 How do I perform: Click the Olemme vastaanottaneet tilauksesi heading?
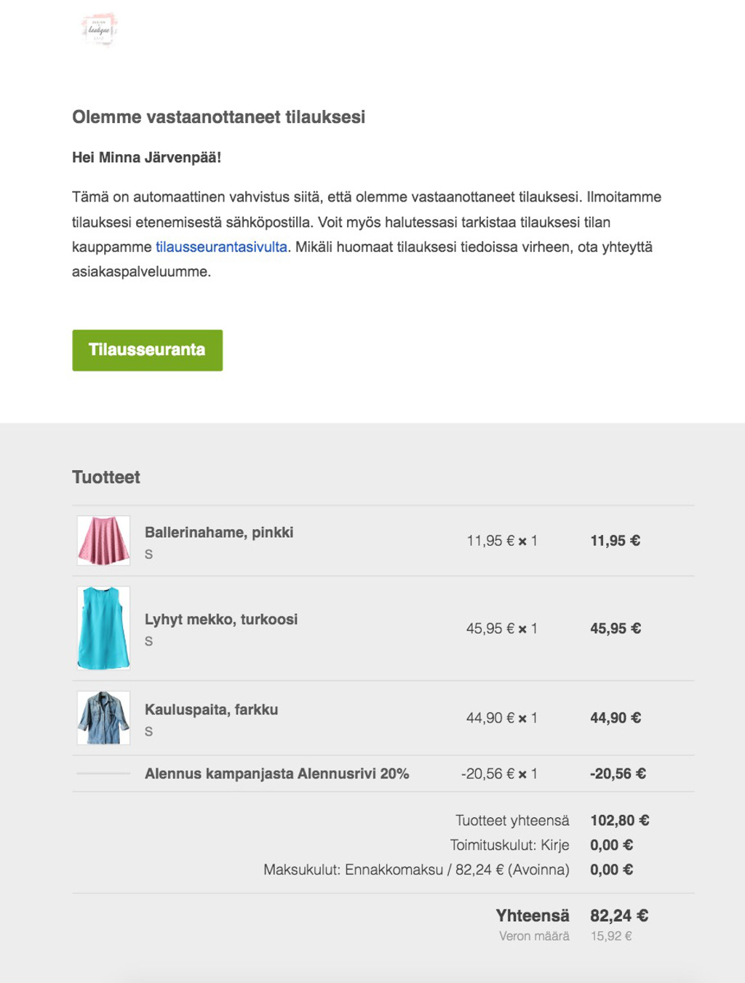pyautogui.click(x=218, y=117)
